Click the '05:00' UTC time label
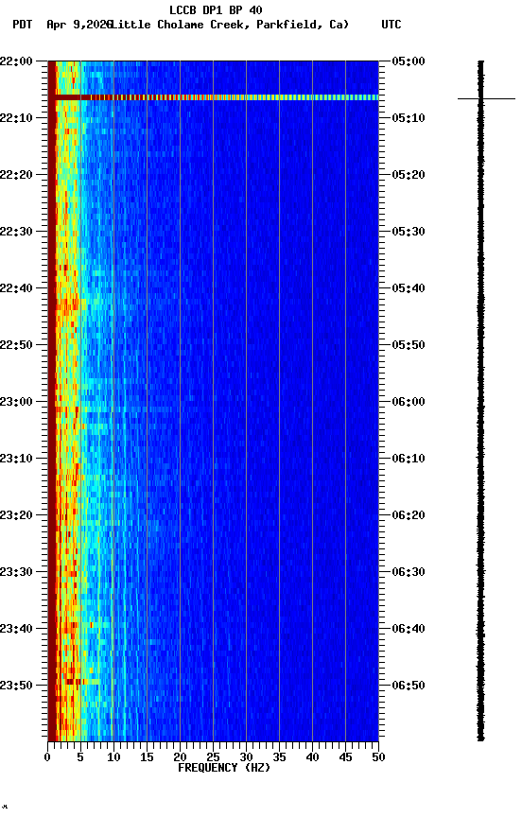The height and width of the screenshot is (817, 522). pyautogui.click(x=409, y=61)
